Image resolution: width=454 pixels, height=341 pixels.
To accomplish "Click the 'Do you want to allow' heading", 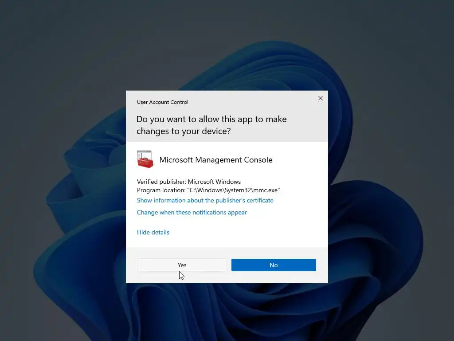I will pos(211,125).
